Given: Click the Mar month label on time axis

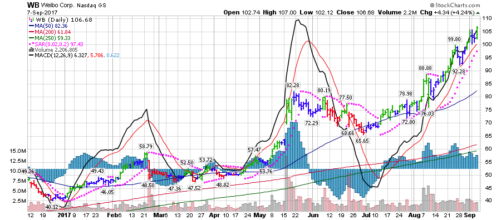Looking at the screenshot, I should point(159,215).
